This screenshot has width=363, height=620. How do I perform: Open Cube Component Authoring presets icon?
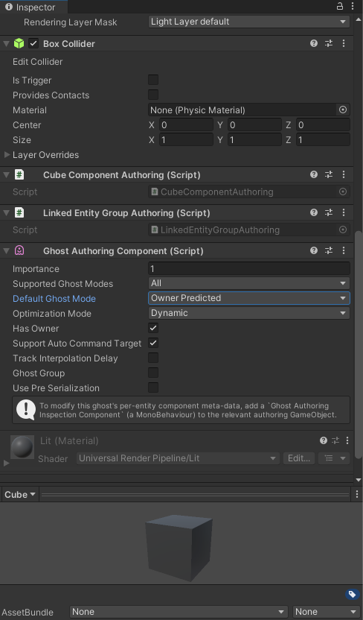coord(329,175)
